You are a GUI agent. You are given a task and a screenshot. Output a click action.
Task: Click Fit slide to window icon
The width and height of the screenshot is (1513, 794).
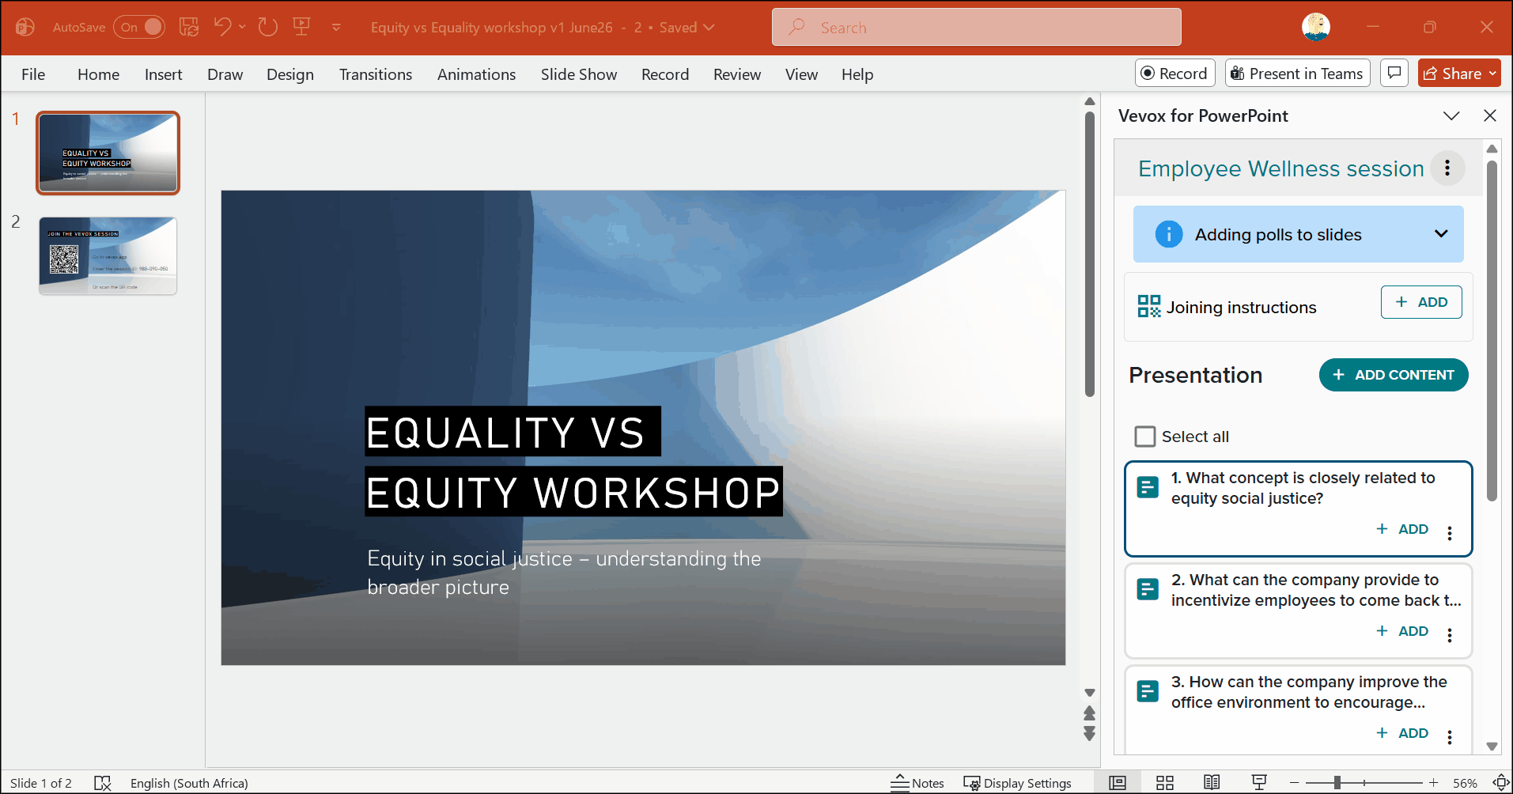click(1500, 783)
